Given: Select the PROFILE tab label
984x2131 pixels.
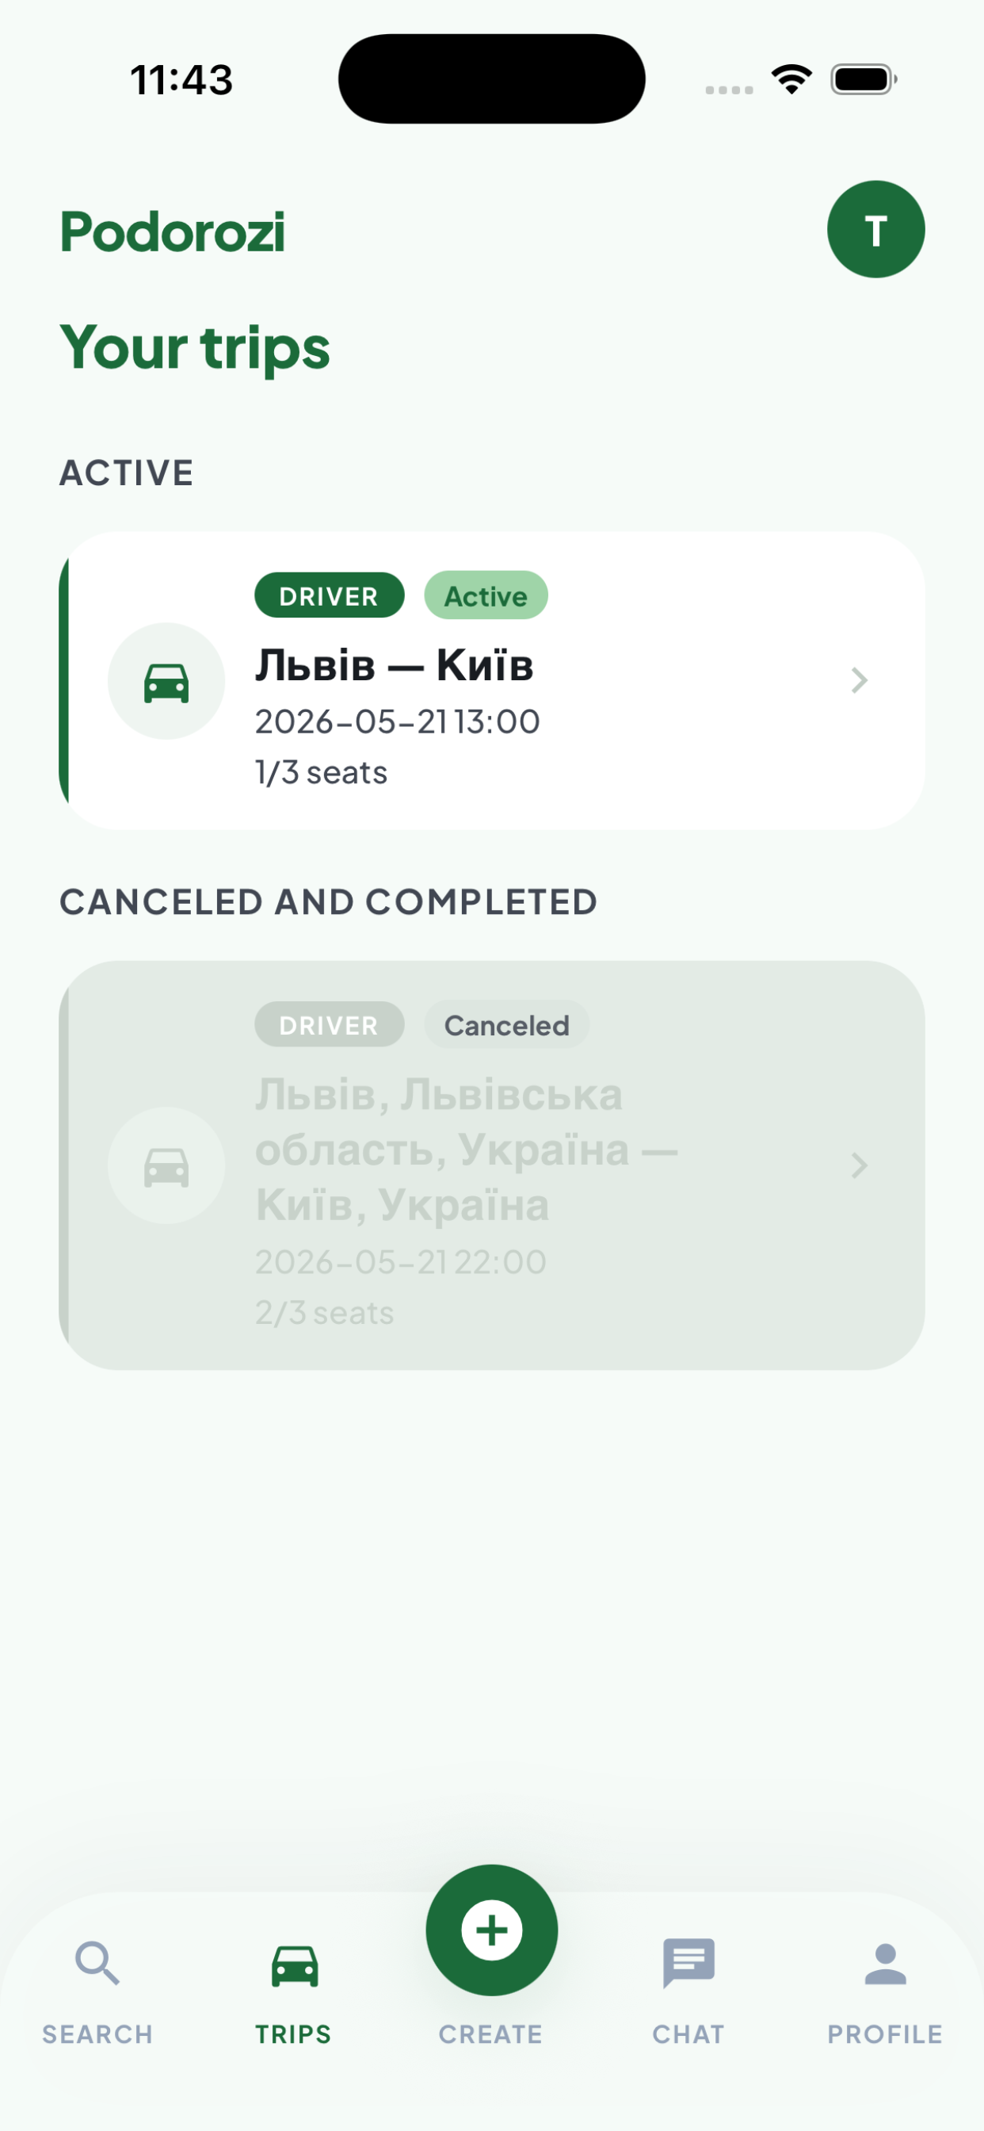Looking at the screenshot, I should click(x=886, y=2034).
